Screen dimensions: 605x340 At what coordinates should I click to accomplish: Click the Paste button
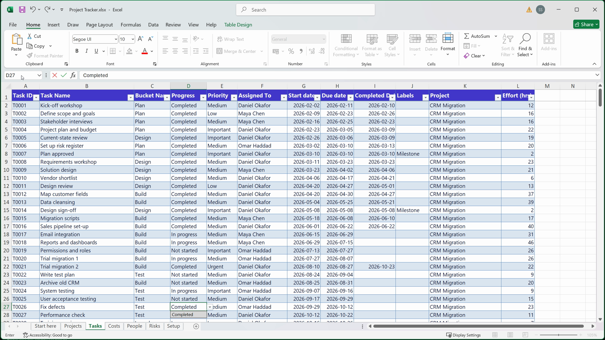(16, 45)
